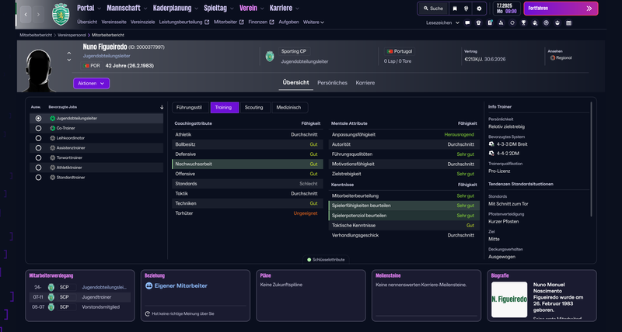The height and width of the screenshot is (332, 622).
Task: Open the bookmark icon next to Suche
Action: [455, 9]
